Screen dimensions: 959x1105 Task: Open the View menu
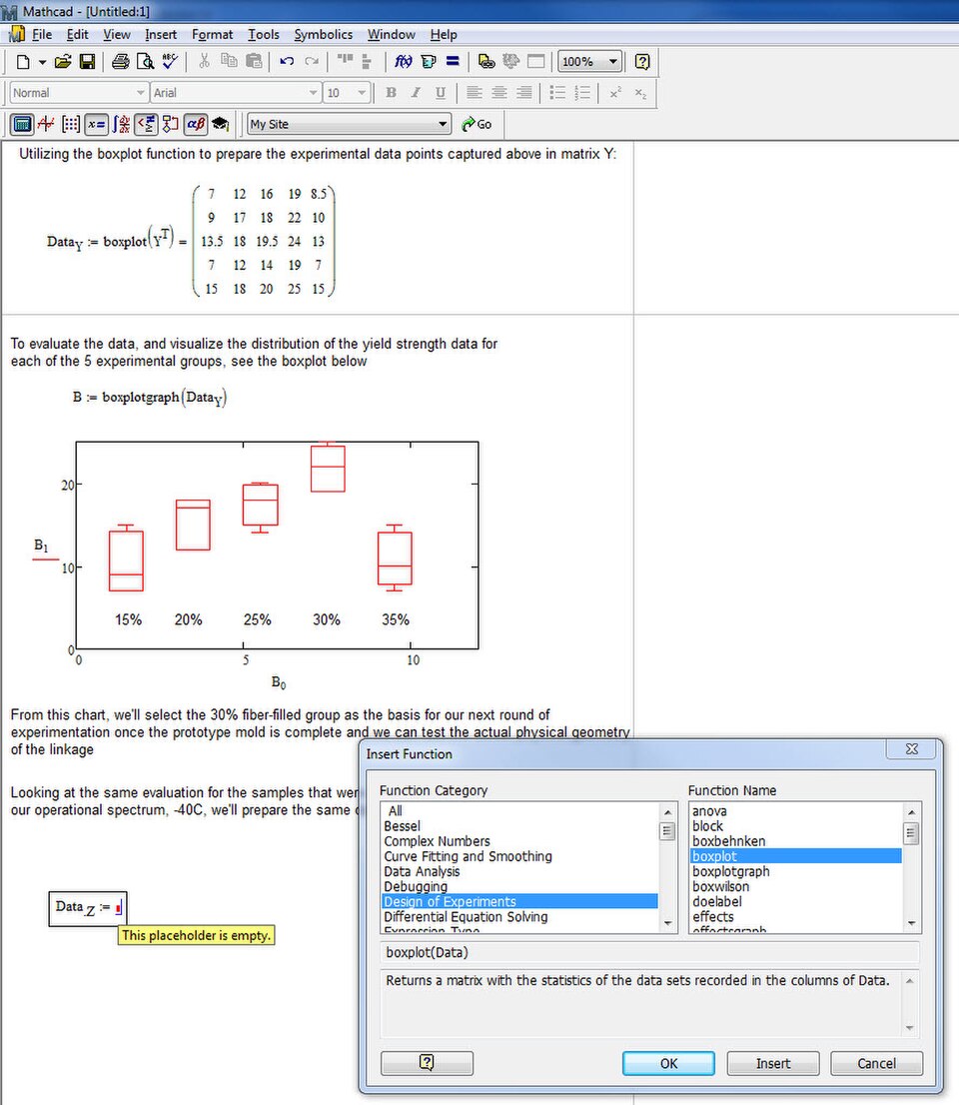117,35
